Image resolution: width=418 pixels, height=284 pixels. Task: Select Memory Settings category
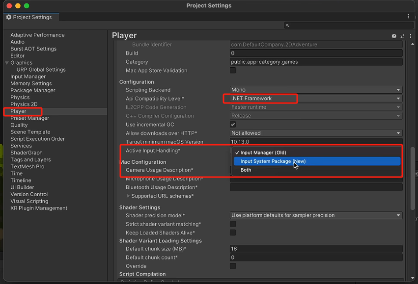click(x=31, y=83)
